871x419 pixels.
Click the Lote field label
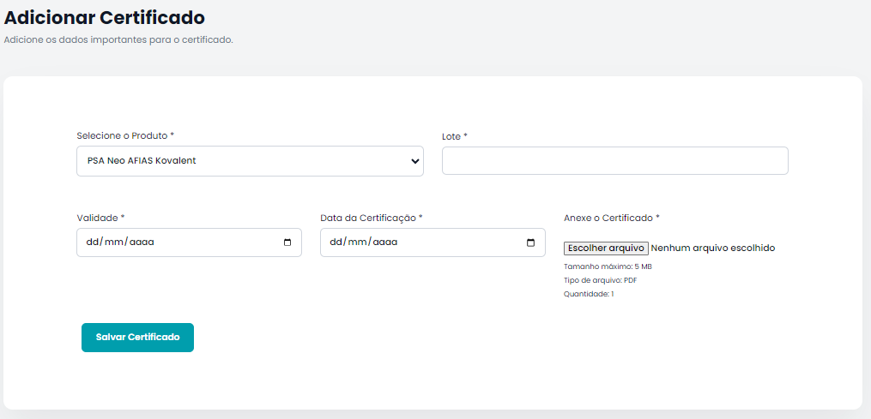click(454, 136)
